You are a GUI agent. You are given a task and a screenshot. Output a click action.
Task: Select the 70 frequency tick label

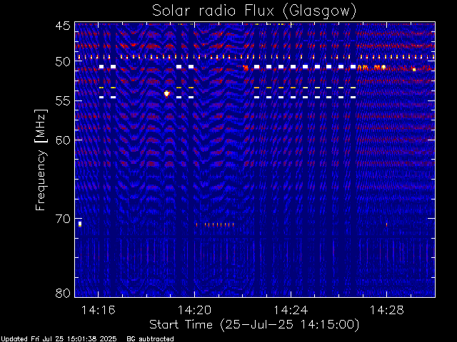(63, 219)
